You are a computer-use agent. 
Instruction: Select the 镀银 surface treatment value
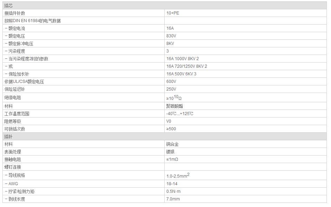click(171, 152)
